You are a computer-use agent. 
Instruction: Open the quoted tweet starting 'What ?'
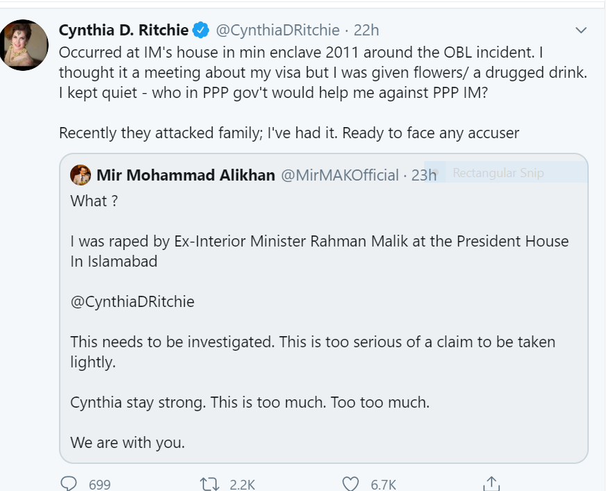pyautogui.click(x=324, y=308)
